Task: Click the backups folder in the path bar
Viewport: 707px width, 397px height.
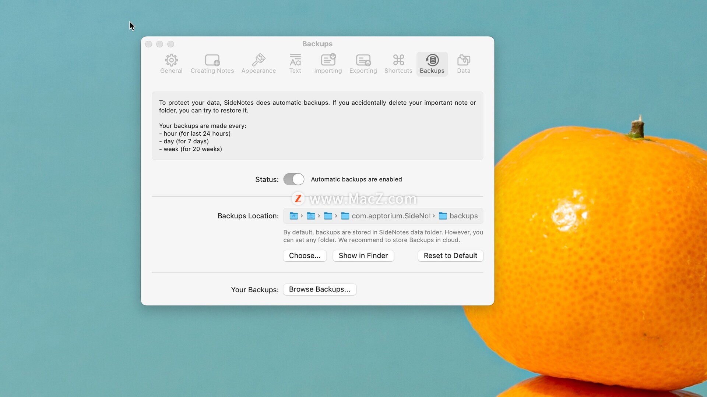Action: [458, 216]
